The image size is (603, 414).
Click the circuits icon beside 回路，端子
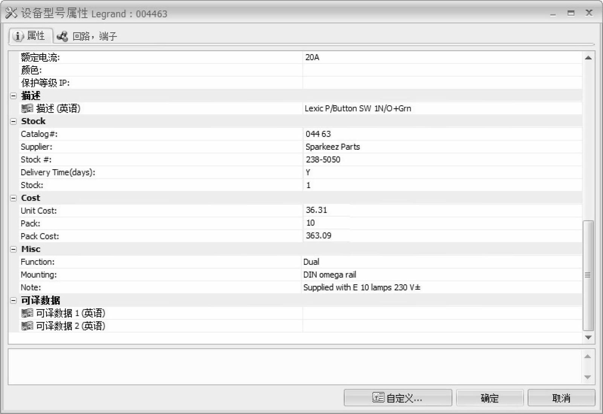pos(62,36)
